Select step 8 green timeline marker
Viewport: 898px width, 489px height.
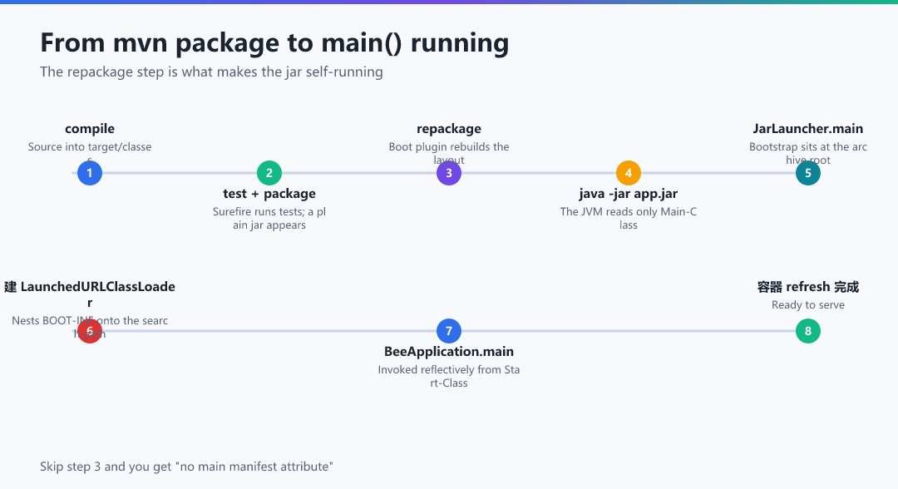808,331
